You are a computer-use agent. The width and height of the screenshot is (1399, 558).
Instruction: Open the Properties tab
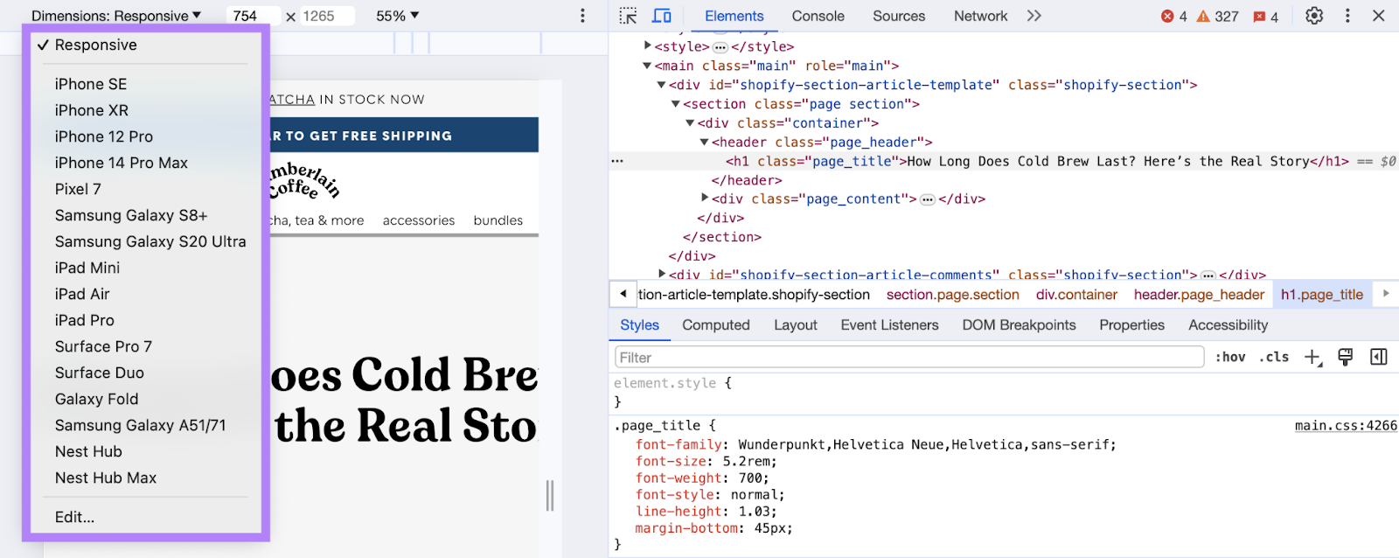[x=1132, y=324]
